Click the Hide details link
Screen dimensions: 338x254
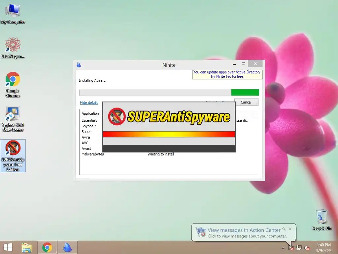89,103
